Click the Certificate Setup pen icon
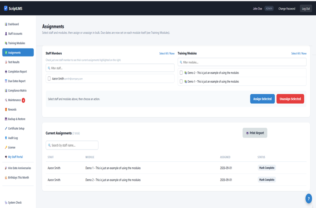This screenshot has height=208, width=316. 6,129
